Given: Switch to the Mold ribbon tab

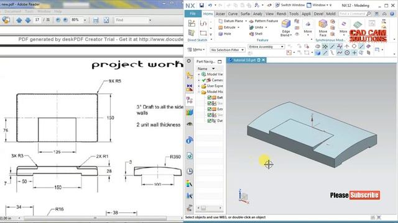Looking at the screenshot, I should pos(331,14).
